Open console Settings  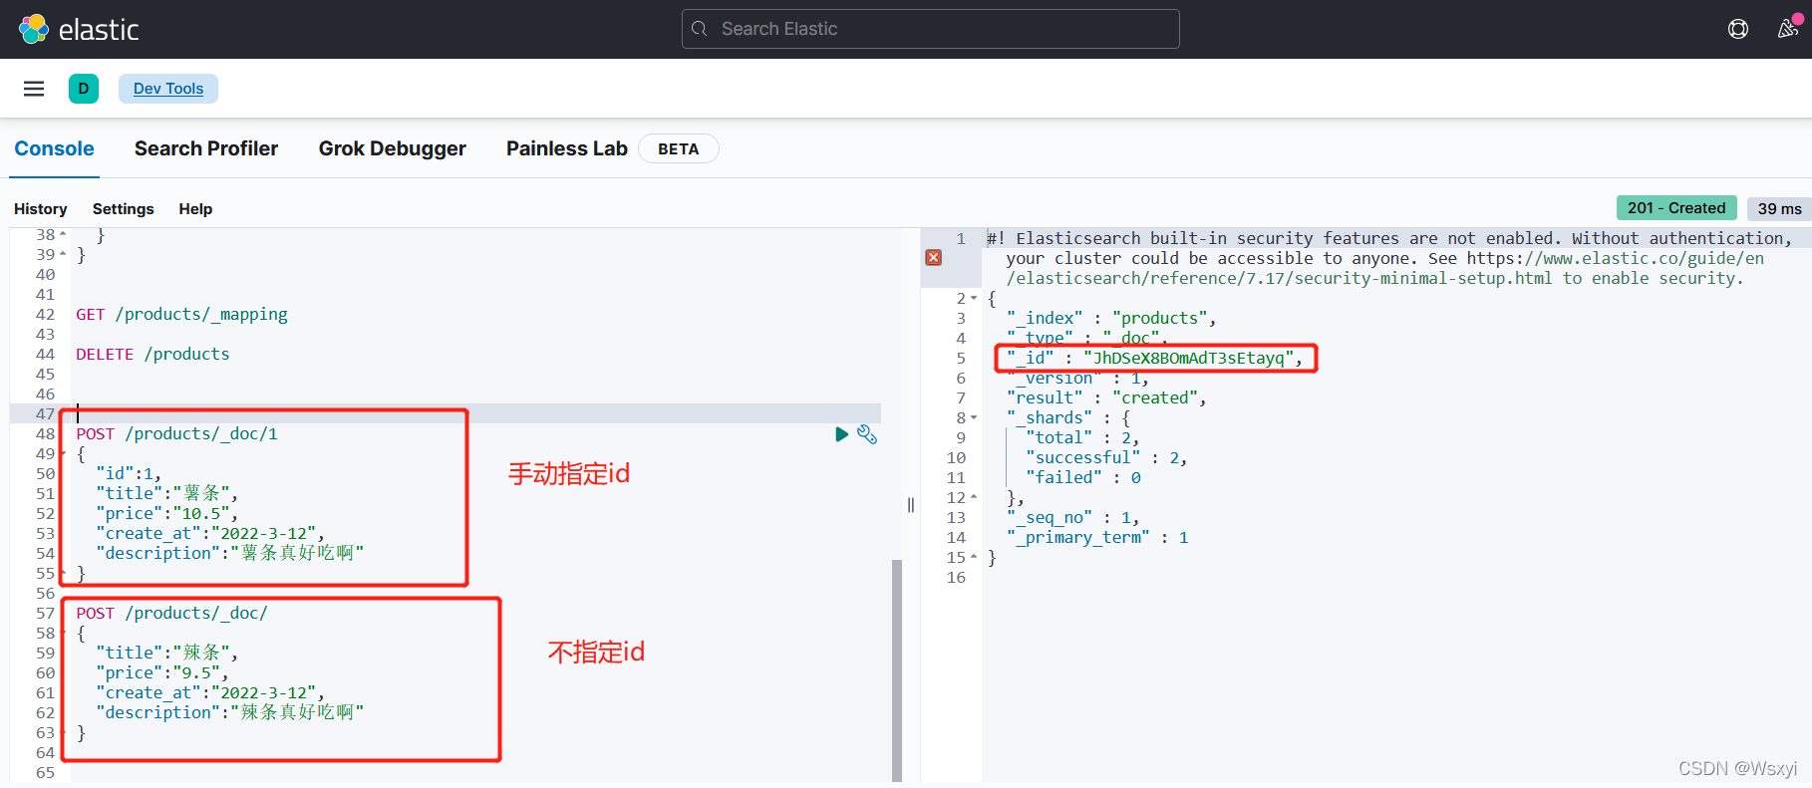pos(124,209)
